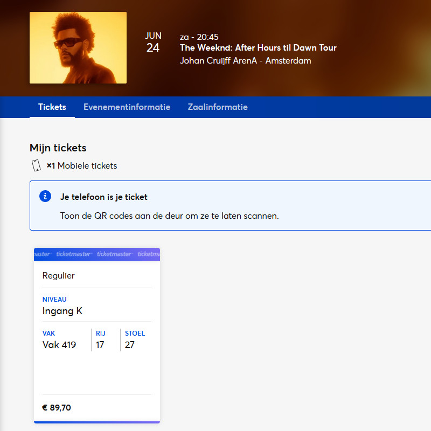Click the Ingang K entrance level
Screen dimensions: 431x431
(x=62, y=311)
